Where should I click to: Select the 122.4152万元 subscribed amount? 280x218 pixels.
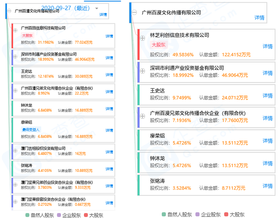pos(236,55)
